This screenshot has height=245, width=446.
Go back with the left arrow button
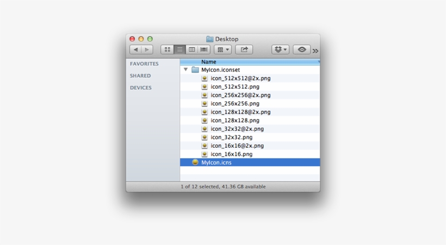tap(135, 49)
